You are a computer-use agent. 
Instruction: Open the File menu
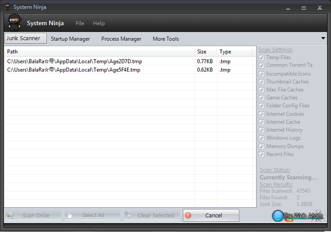click(80, 23)
